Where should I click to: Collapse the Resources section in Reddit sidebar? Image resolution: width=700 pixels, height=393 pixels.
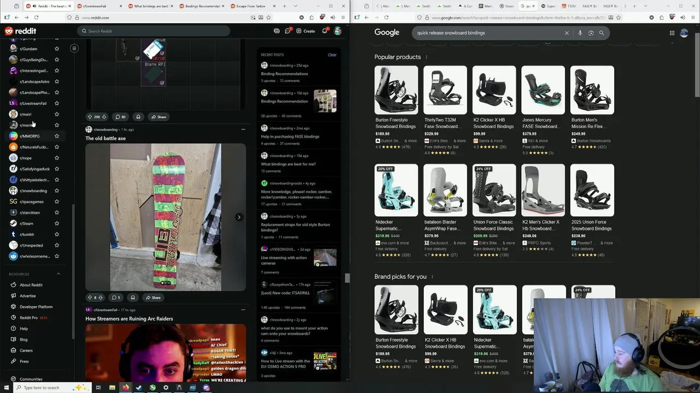pos(59,274)
